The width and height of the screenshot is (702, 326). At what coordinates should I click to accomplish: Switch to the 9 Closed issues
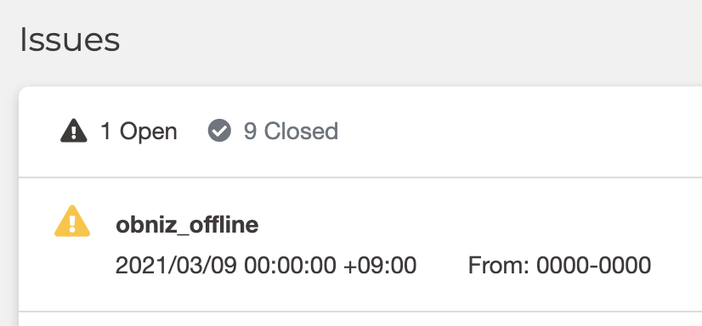273,131
